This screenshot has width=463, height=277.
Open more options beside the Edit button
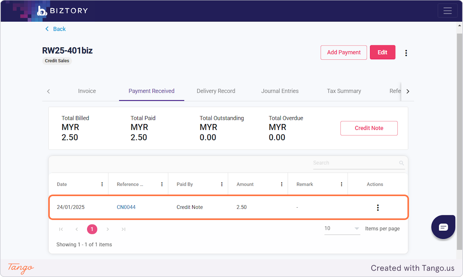coord(406,53)
